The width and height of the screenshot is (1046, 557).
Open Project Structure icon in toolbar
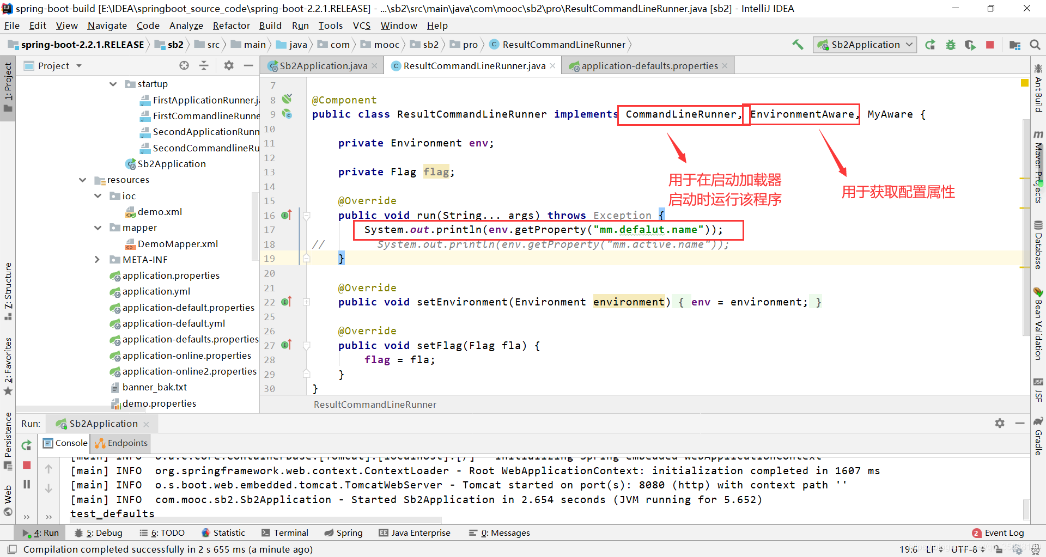(1015, 45)
